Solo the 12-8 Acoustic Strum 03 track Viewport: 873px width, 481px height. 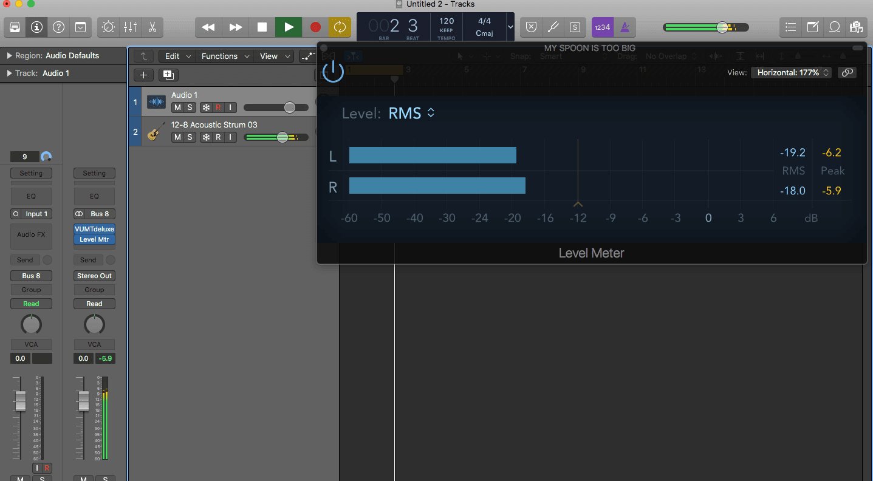click(x=190, y=137)
